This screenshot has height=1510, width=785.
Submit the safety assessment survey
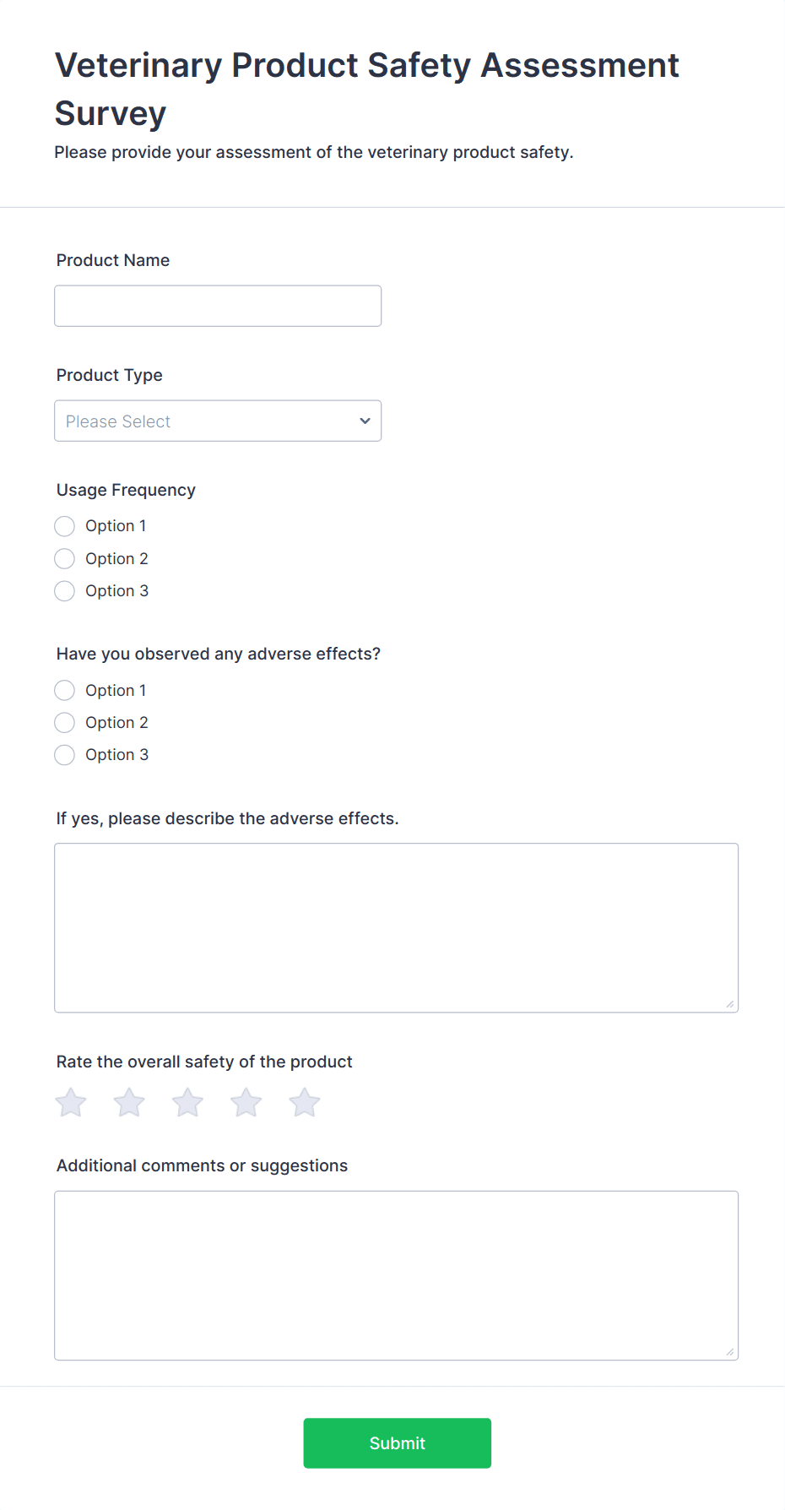tap(397, 1443)
